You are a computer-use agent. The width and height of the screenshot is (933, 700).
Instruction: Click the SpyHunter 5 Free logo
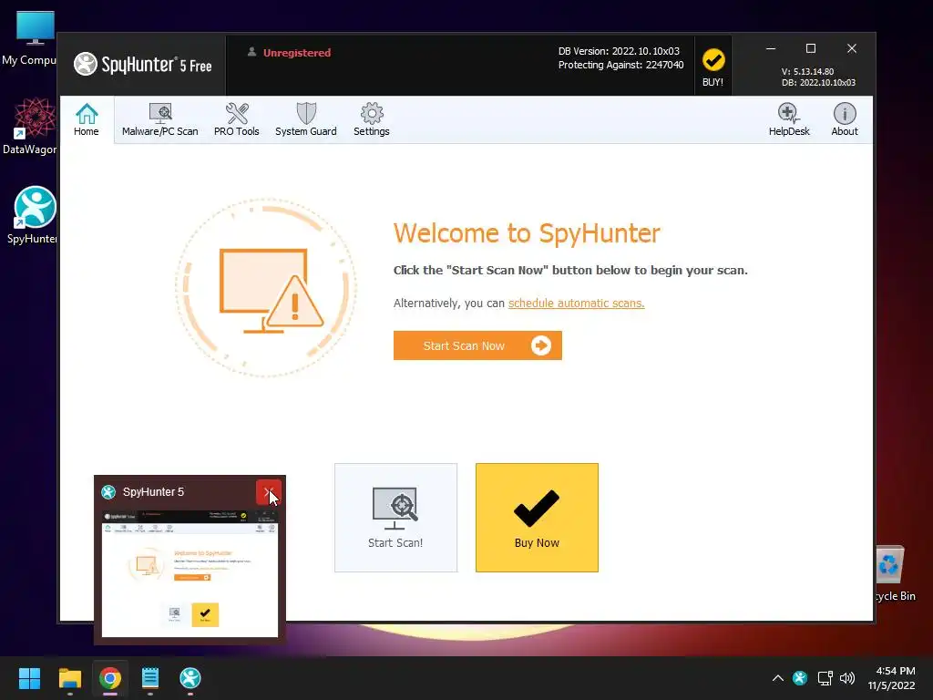(x=143, y=65)
